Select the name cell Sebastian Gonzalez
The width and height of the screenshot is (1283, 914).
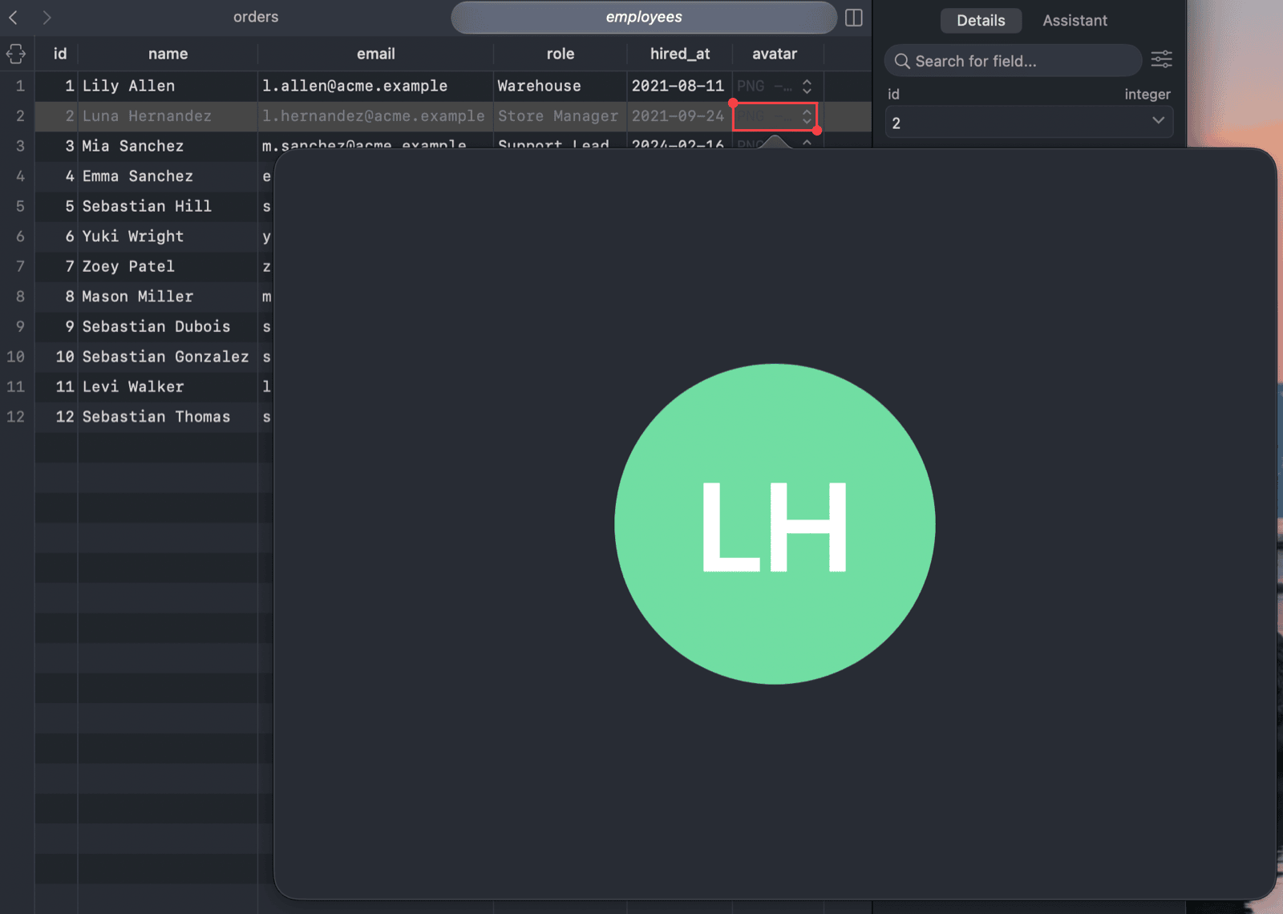coord(168,357)
